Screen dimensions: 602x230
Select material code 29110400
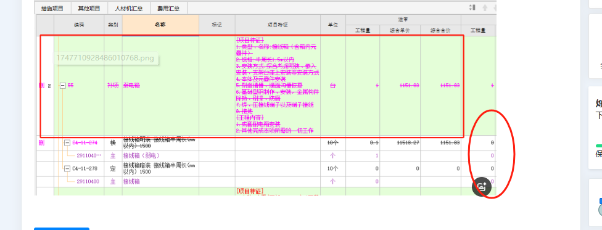point(88,181)
